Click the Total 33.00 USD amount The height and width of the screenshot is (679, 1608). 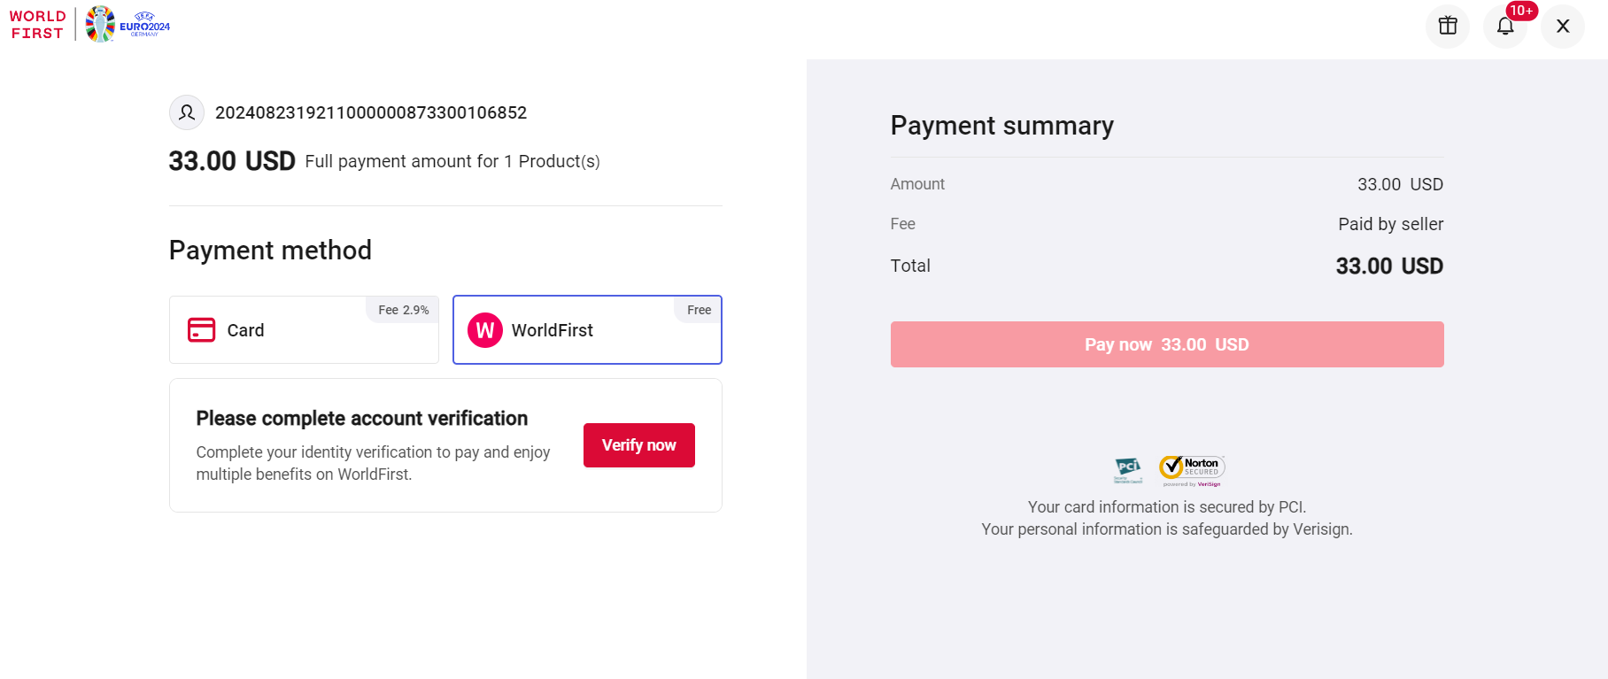tap(1388, 266)
